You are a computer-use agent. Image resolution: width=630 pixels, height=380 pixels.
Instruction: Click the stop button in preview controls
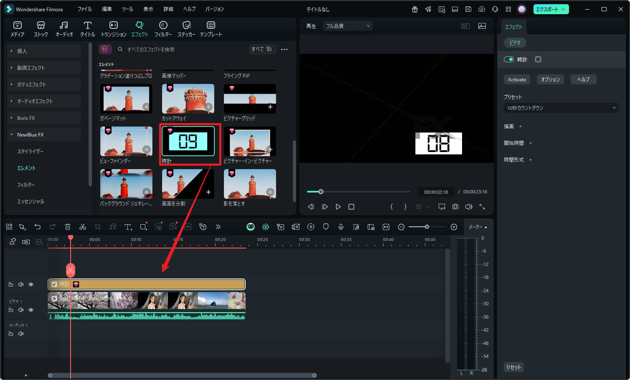tap(351, 207)
